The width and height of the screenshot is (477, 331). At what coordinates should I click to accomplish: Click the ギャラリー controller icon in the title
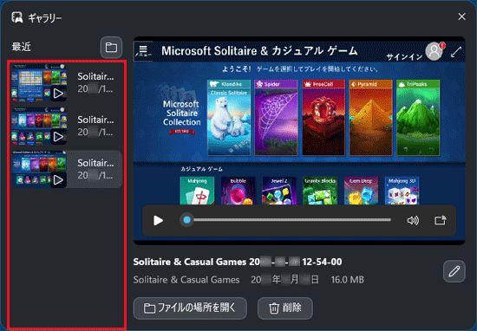(x=16, y=17)
